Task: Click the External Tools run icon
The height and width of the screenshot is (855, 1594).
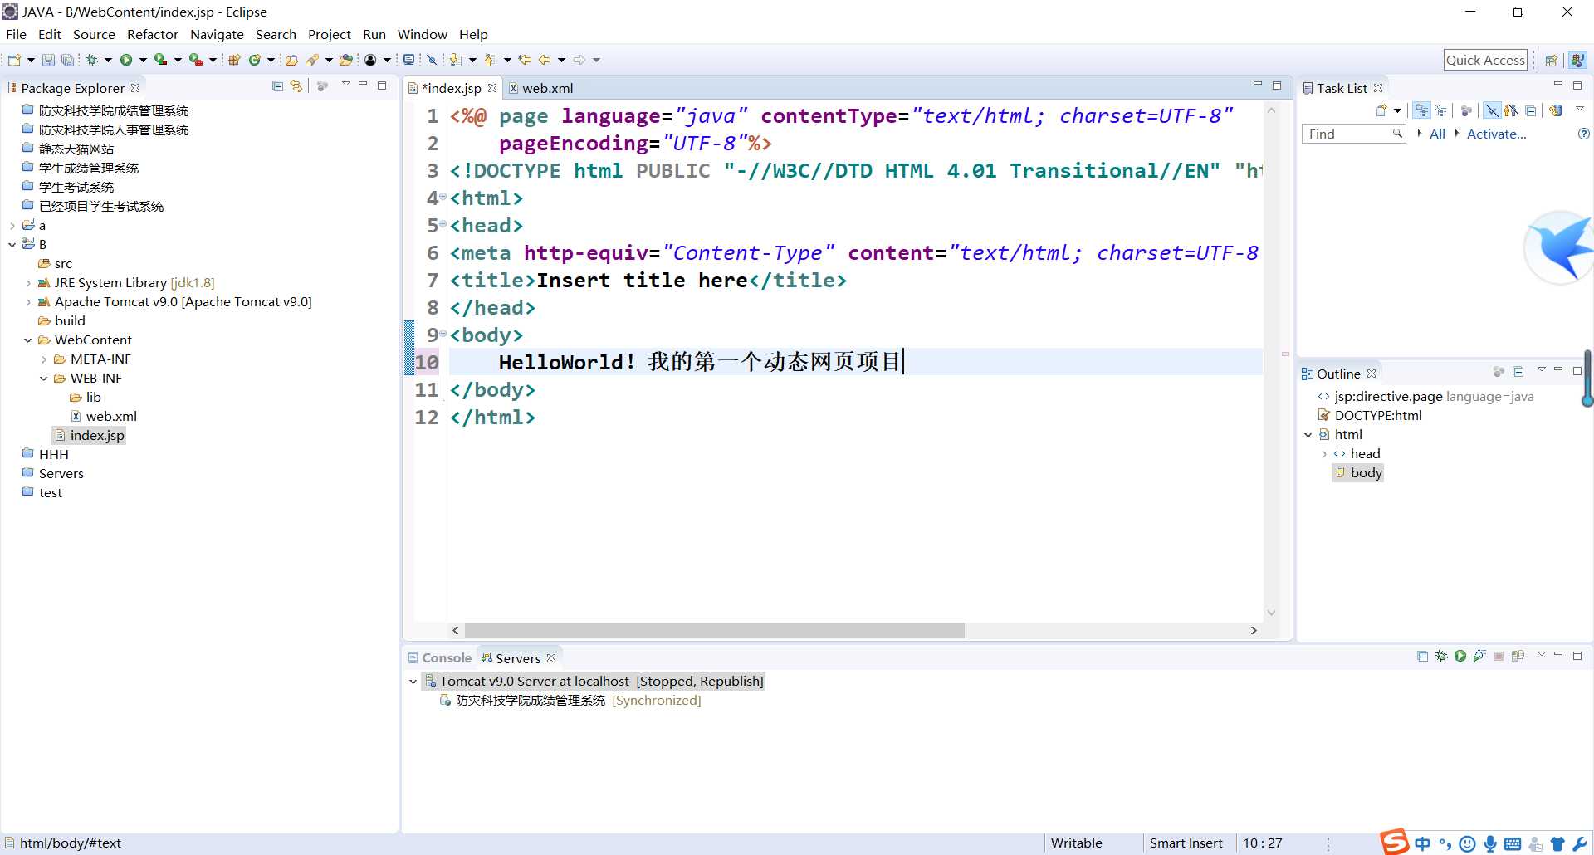Action: point(196,60)
